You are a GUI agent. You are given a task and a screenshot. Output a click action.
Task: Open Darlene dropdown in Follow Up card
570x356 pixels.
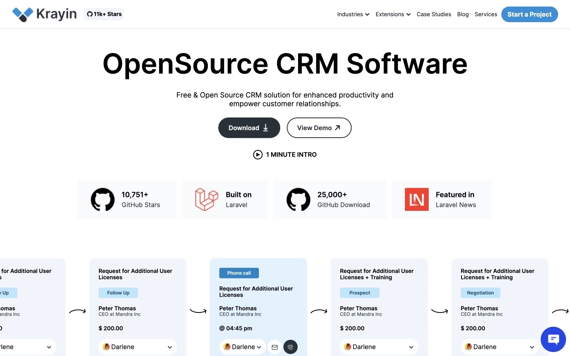click(x=137, y=347)
